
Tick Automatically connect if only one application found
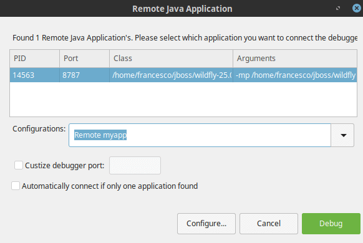coord(16,186)
